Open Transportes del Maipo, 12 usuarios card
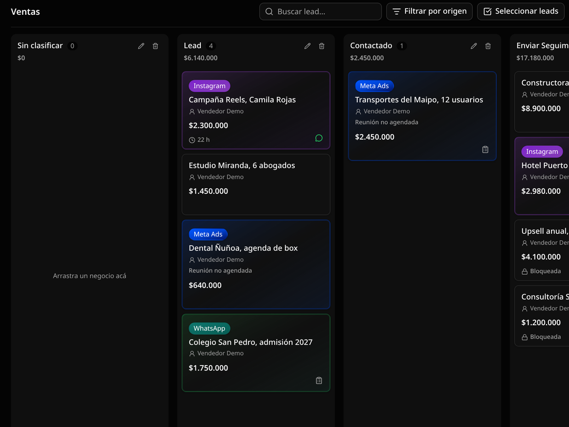569x427 pixels. pos(422,116)
